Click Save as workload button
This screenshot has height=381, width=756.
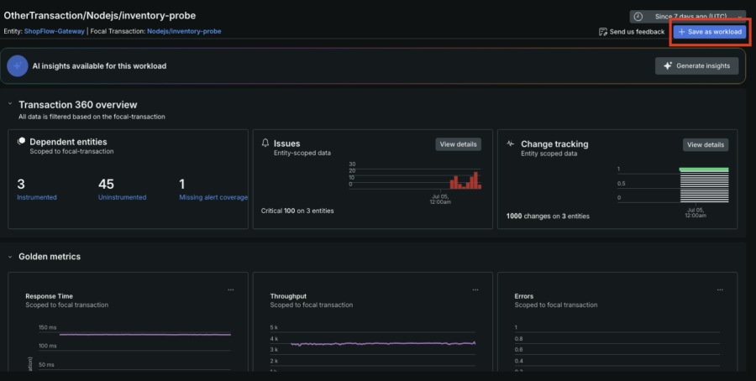point(710,32)
